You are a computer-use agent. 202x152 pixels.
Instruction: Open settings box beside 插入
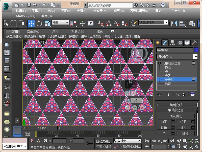click(x=193, y=127)
